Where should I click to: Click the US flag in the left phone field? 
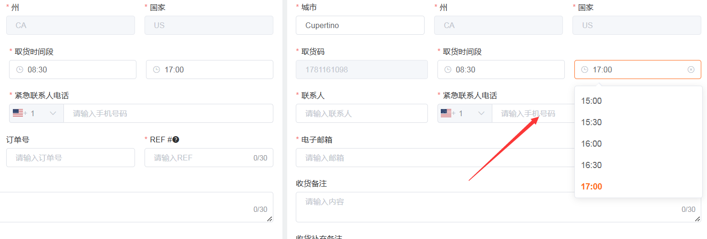coord(18,113)
